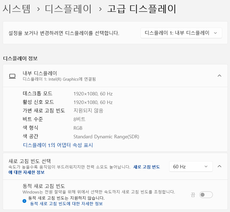Select the 활성 신호 모드 resolution value
230x212 pixels.
pos(93,102)
